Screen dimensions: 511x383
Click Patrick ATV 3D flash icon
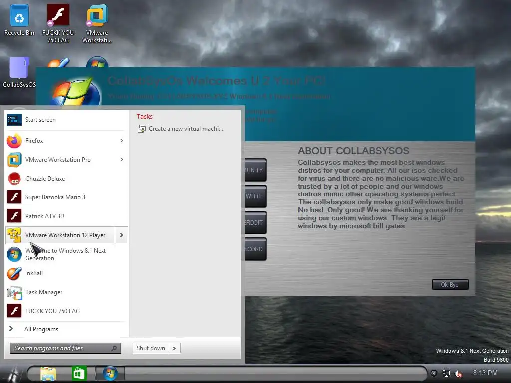[14, 216]
